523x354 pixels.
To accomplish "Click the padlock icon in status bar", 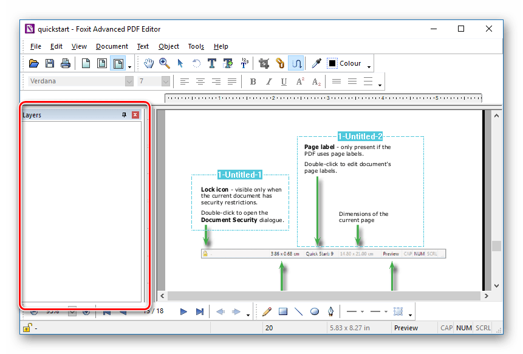I will click(27, 328).
